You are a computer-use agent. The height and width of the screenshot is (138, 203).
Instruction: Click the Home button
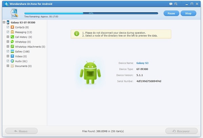click(x=21, y=131)
